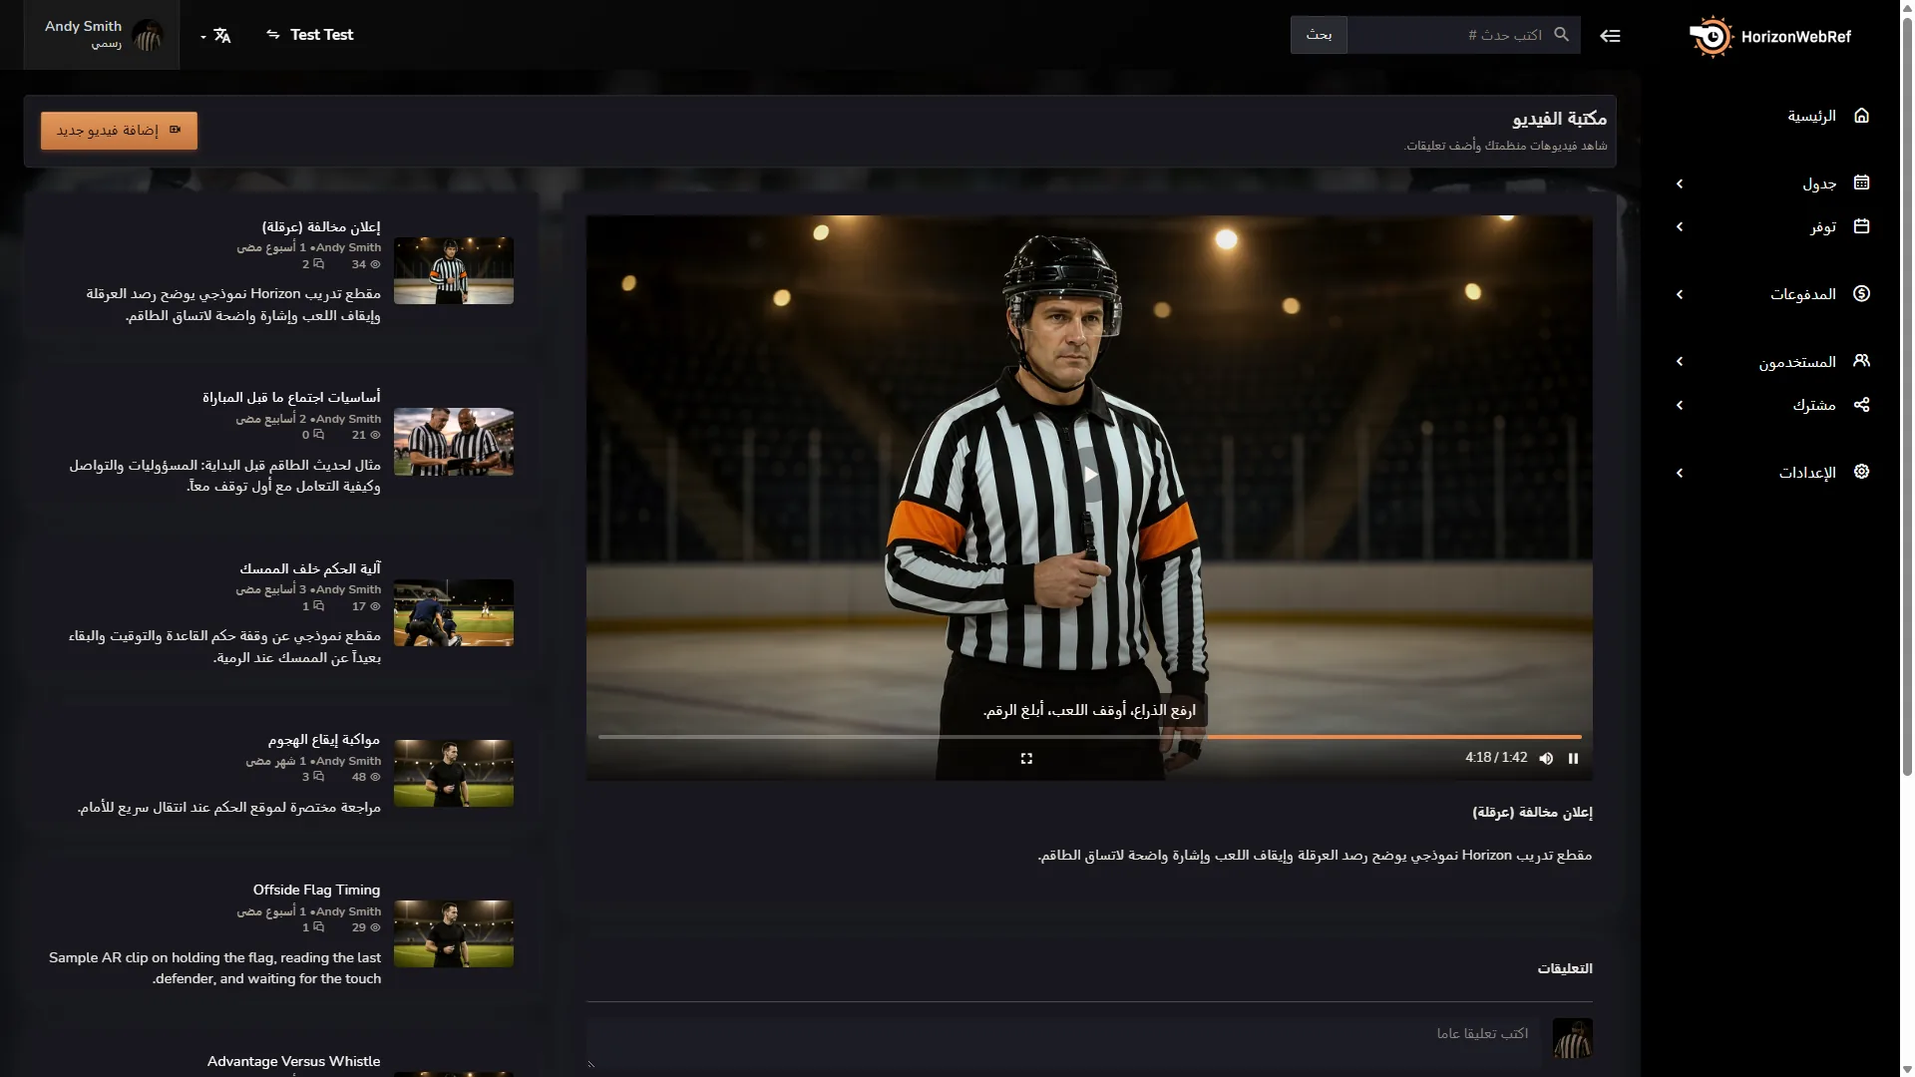Open the المدفوعات payments menu item

click(x=1803, y=294)
